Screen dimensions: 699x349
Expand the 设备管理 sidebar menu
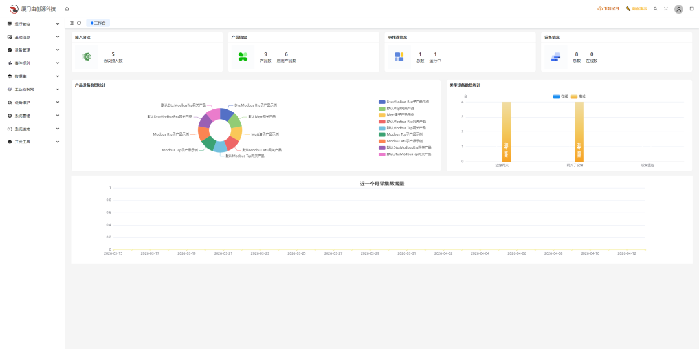tap(32, 50)
